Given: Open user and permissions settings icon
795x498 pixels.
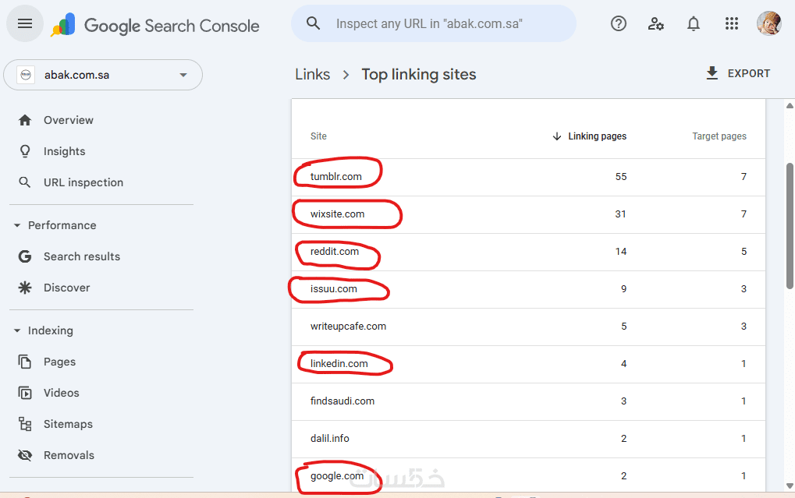Looking at the screenshot, I should tap(656, 23).
